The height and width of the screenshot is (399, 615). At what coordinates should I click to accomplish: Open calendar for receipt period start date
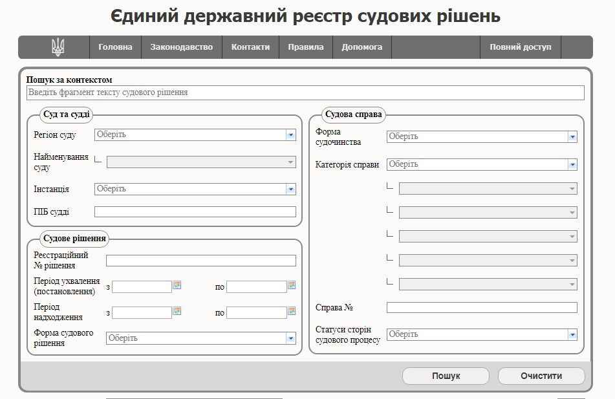pos(177,311)
